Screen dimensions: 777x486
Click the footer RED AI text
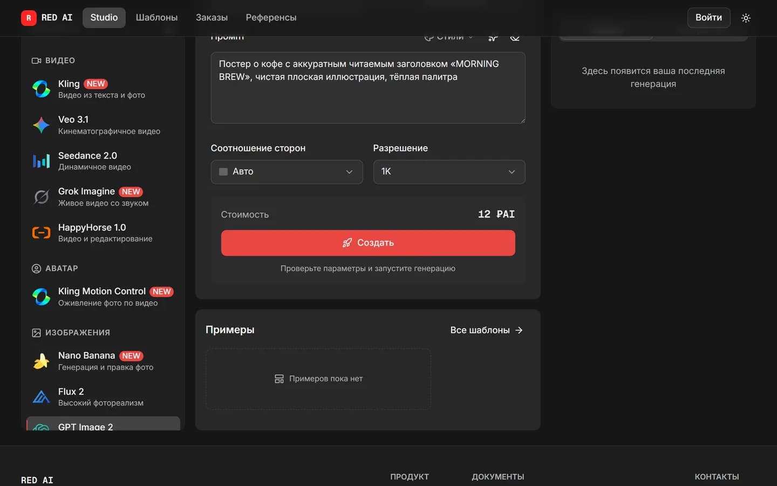(x=37, y=480)
